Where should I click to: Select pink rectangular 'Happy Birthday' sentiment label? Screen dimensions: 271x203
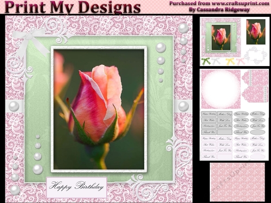(209, 139)
